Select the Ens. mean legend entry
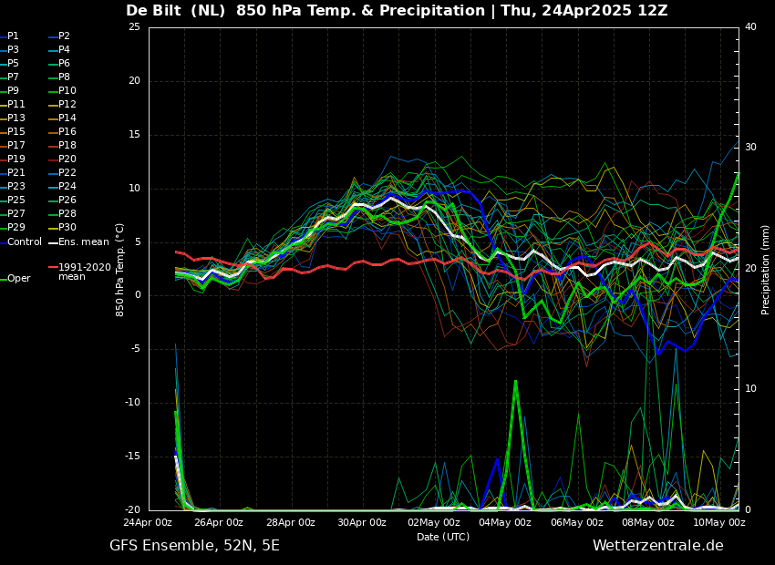The width and height of the screenshot is (775, 565). (83, 242)
